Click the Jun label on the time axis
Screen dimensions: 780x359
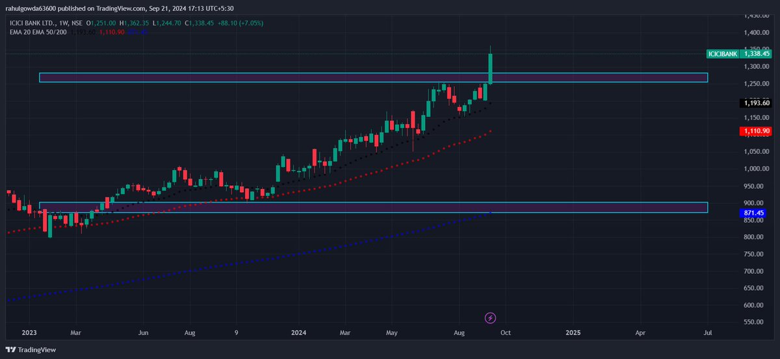(x=143, y=332)
